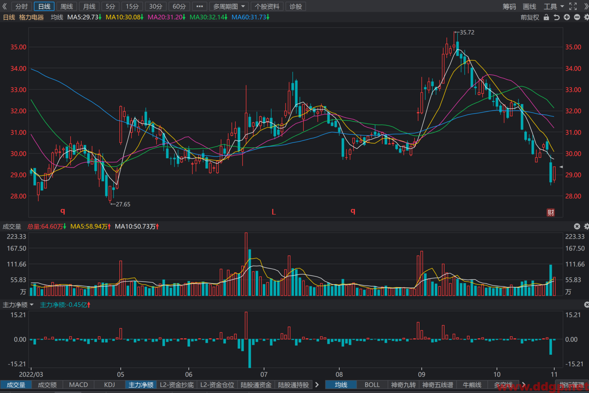This screenshot has width=589, height=393.
Task: Select the 日线 daily period
Action: 44,6
